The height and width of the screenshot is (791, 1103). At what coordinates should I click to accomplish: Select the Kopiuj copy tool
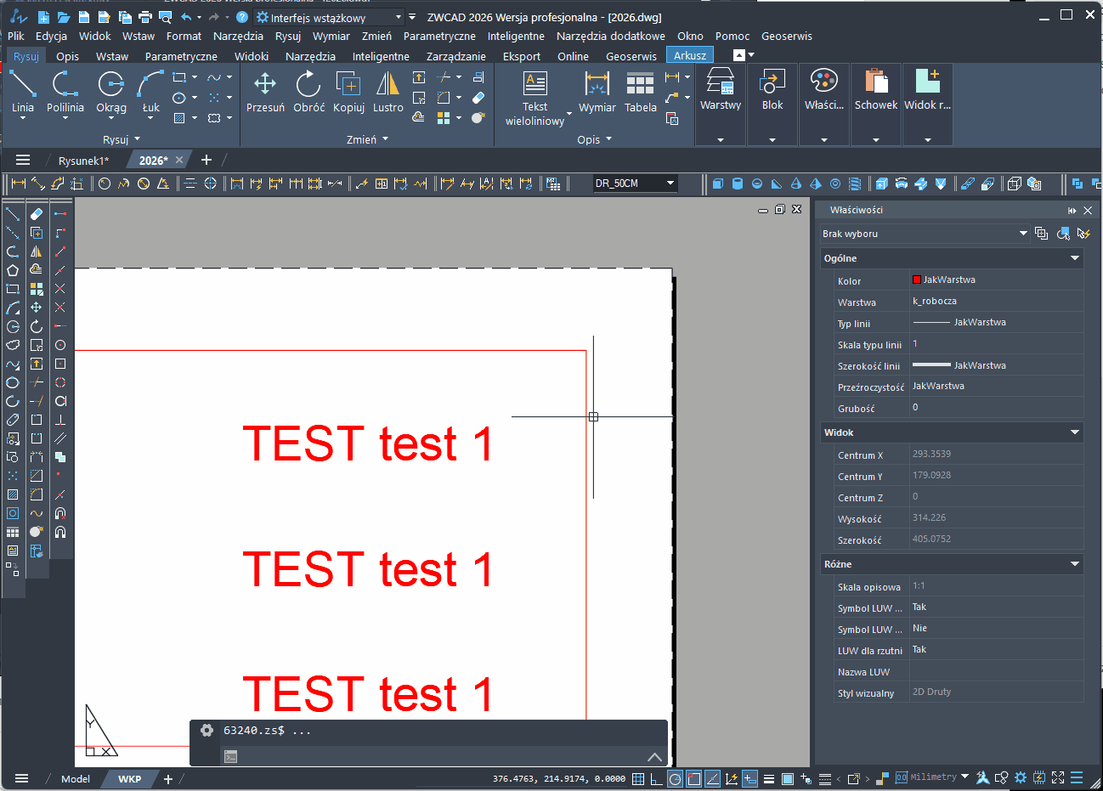pos(348,92)
